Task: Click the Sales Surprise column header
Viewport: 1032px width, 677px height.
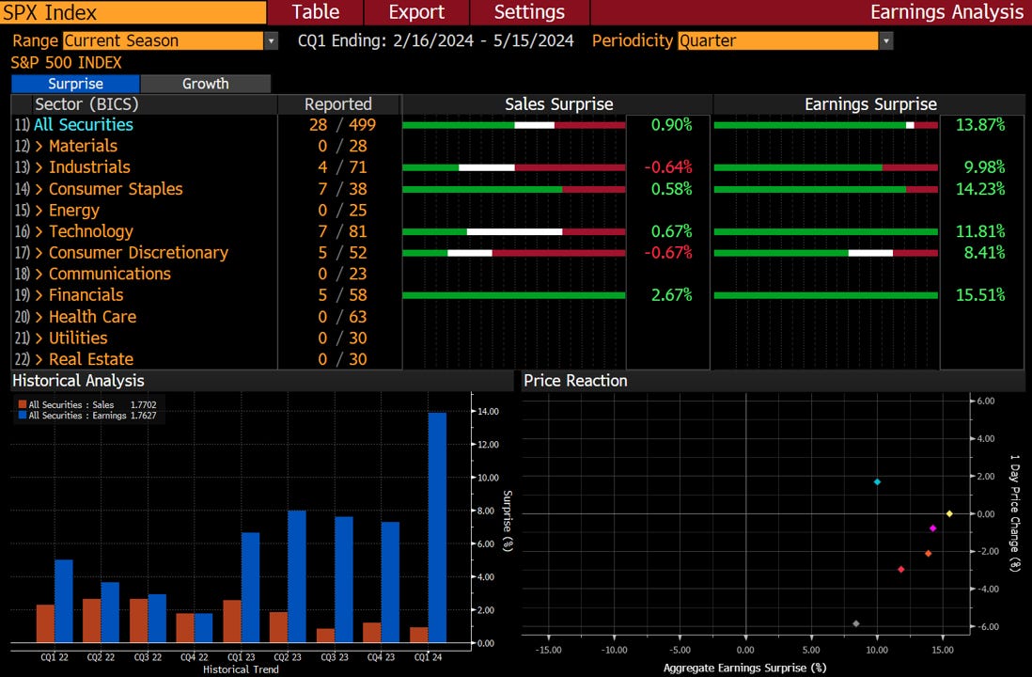Action: click(x=559, y=104)
